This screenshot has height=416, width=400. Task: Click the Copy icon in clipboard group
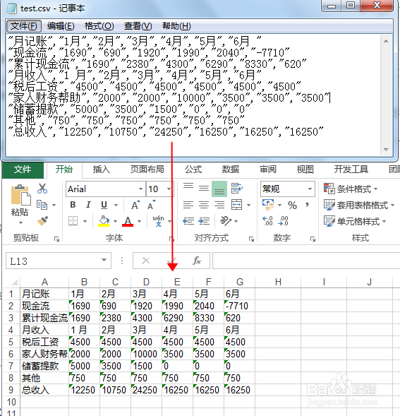(x=42, y=205)
